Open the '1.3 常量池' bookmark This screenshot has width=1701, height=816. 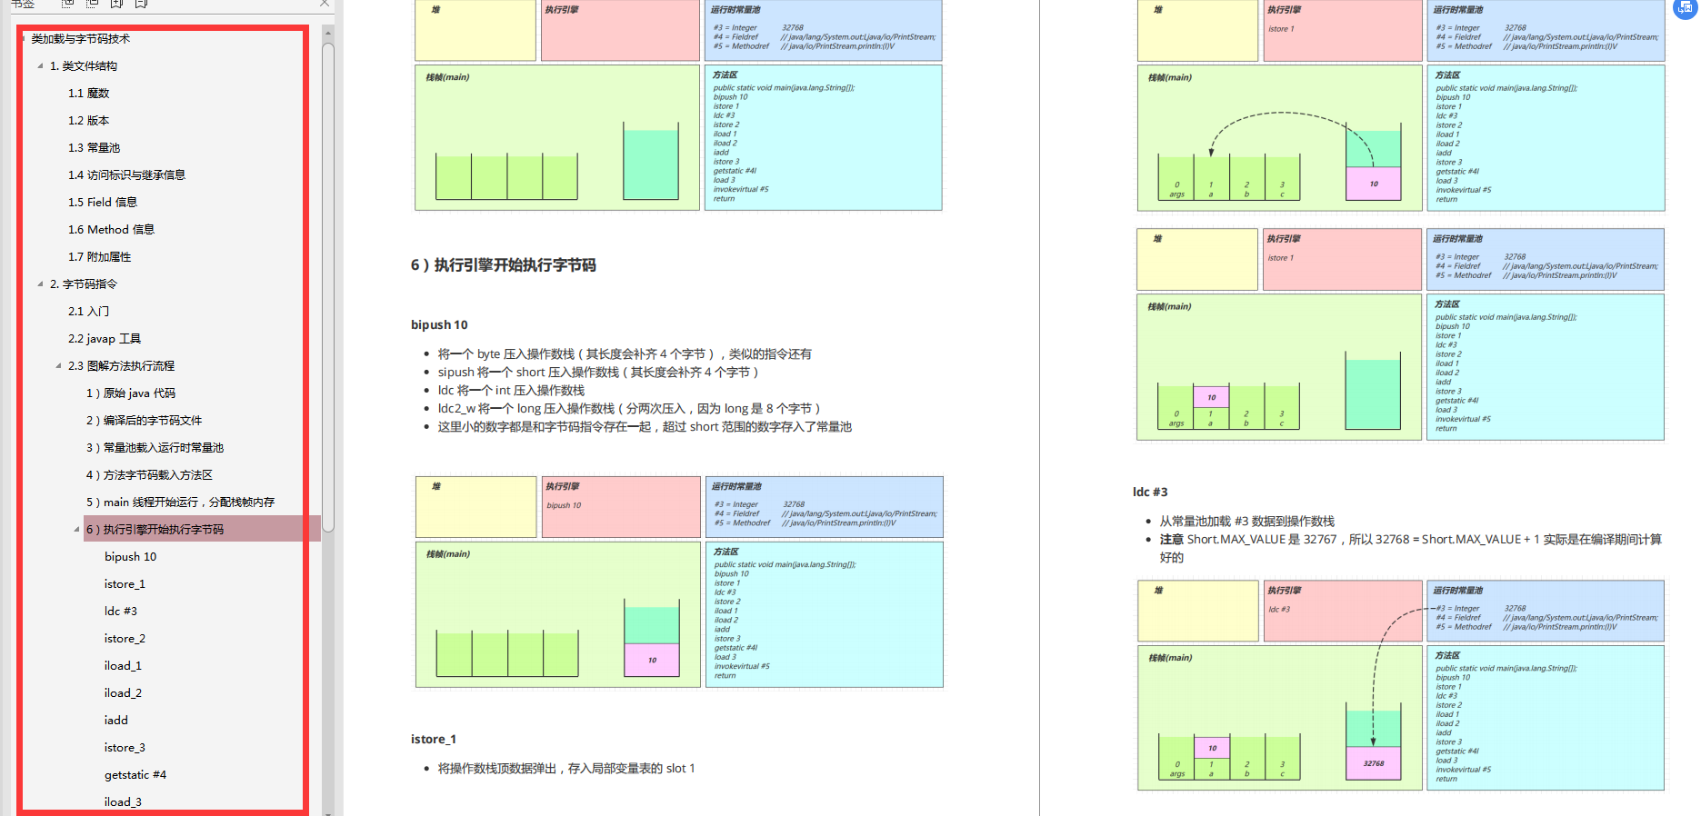94,147
